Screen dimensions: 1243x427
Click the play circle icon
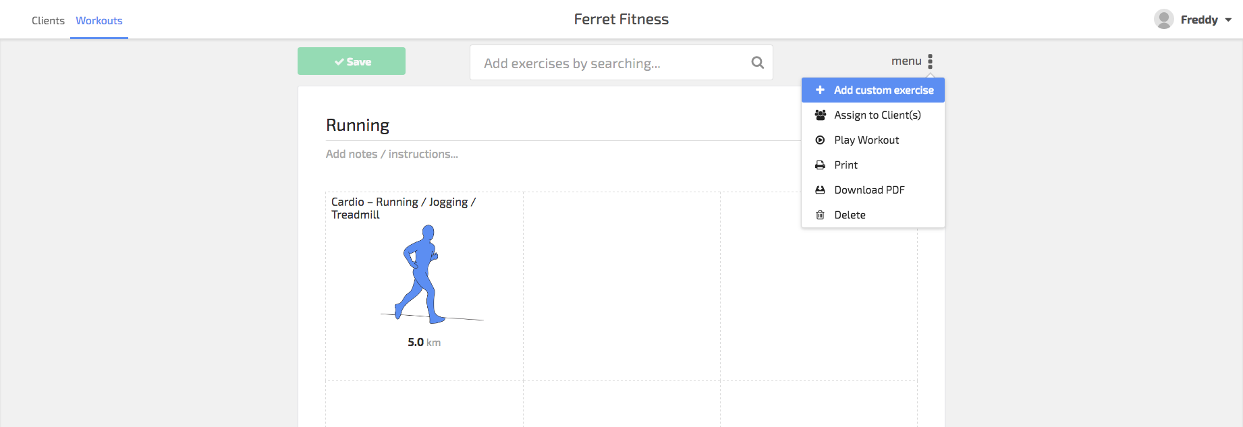click(820, 140)
